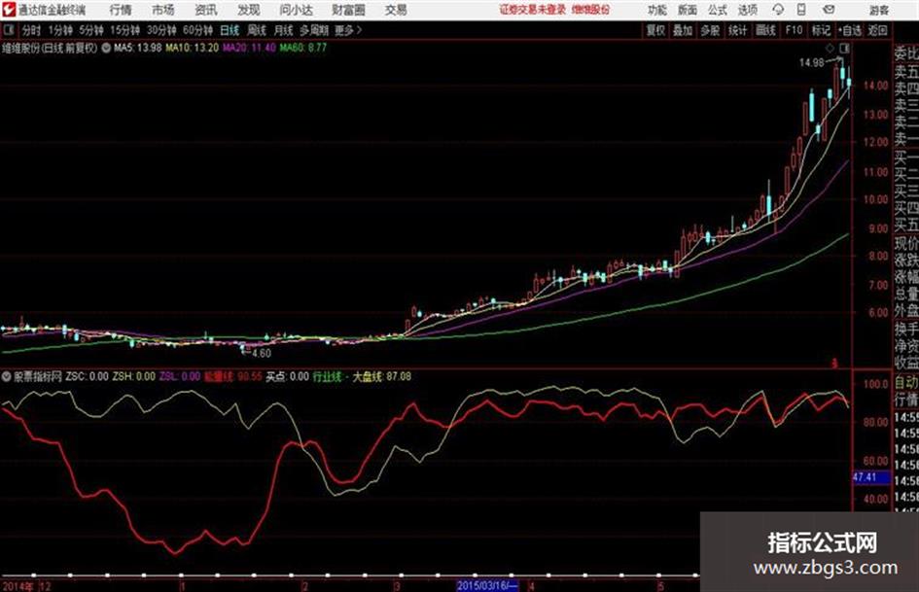The image size is (919, 592).
Task: Click the 4.60 low price label
Action: click(x=262, y=354)
